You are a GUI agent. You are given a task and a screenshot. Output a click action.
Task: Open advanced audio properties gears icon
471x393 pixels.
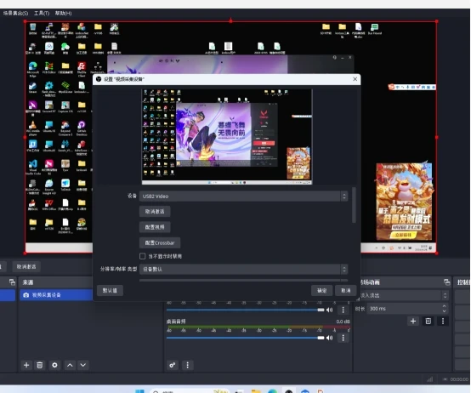(x=173, y=365)
